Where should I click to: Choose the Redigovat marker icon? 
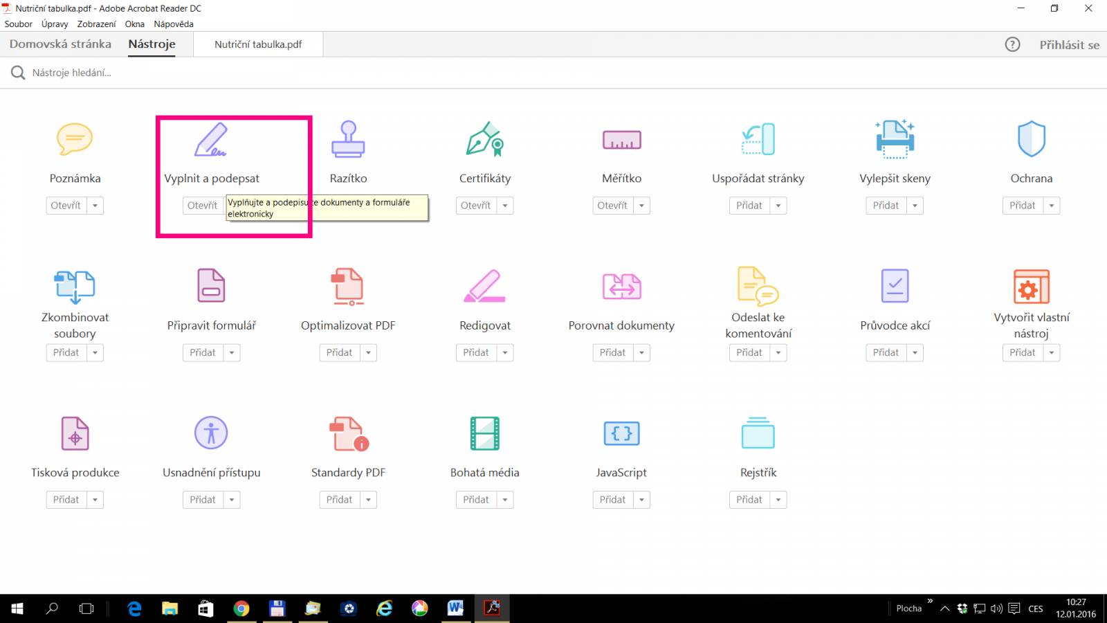click(x=484, y=286)
